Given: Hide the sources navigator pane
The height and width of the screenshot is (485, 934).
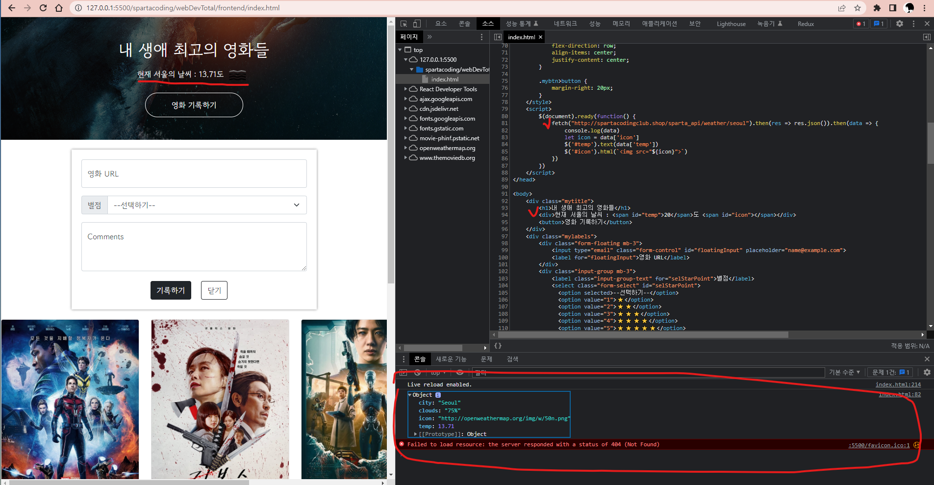Looking at the screenshot, I should (x=498, y=37).
